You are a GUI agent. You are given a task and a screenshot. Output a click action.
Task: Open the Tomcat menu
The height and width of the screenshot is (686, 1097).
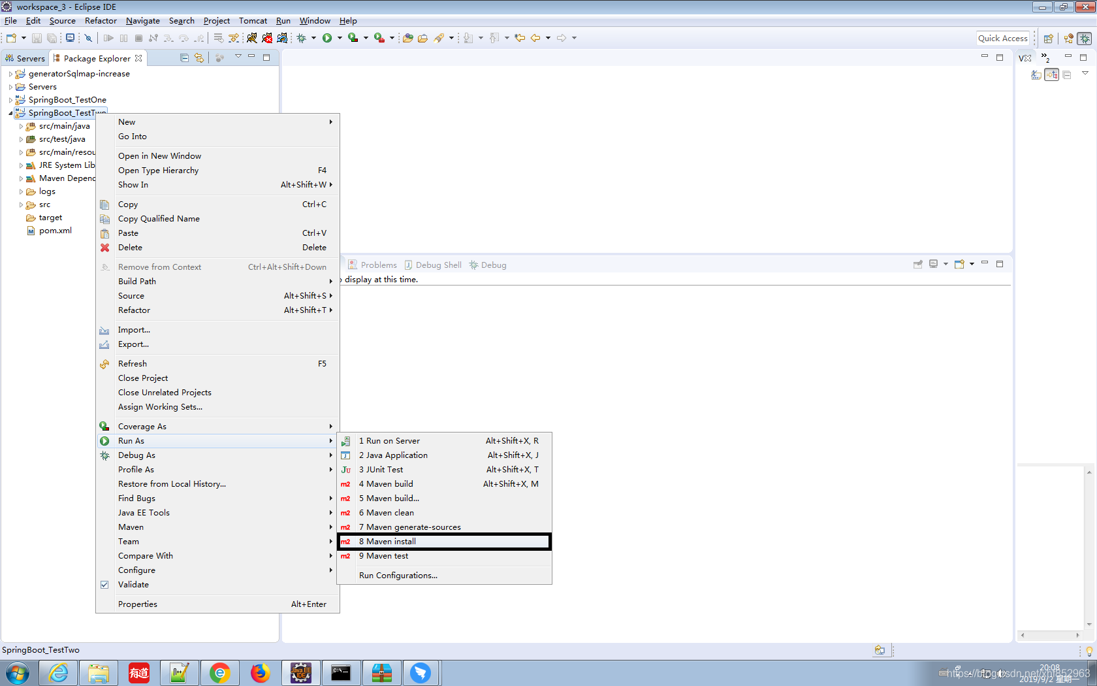pyautogui.click(x=253, y=21)
